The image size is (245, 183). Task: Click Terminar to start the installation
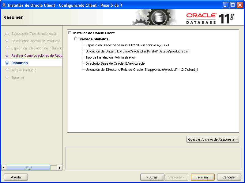[x=202, y=177]
